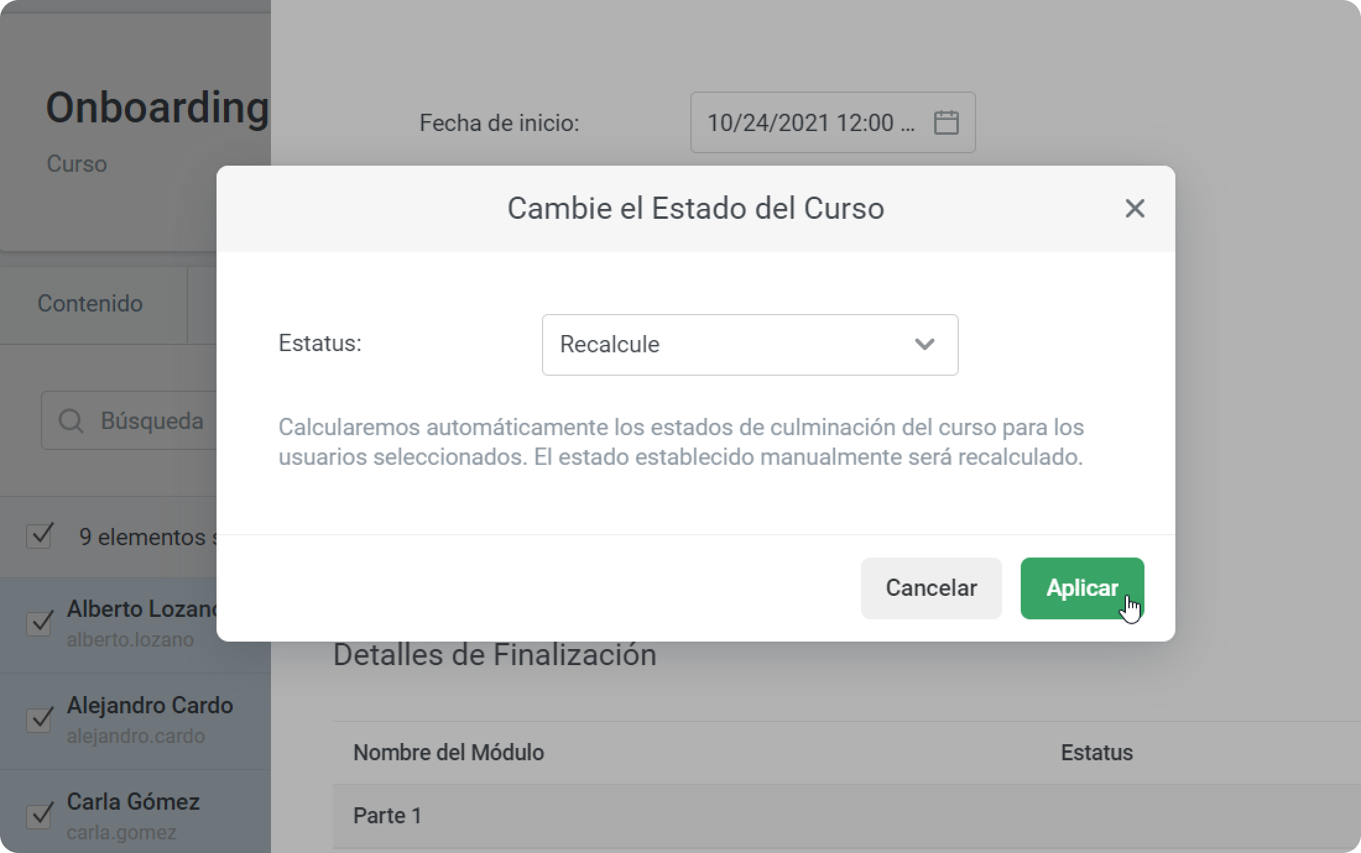Screen dimensions: 1361x853
Task: Toggle Carla Gómez's checkbox
Action: [x=40, y=815]
